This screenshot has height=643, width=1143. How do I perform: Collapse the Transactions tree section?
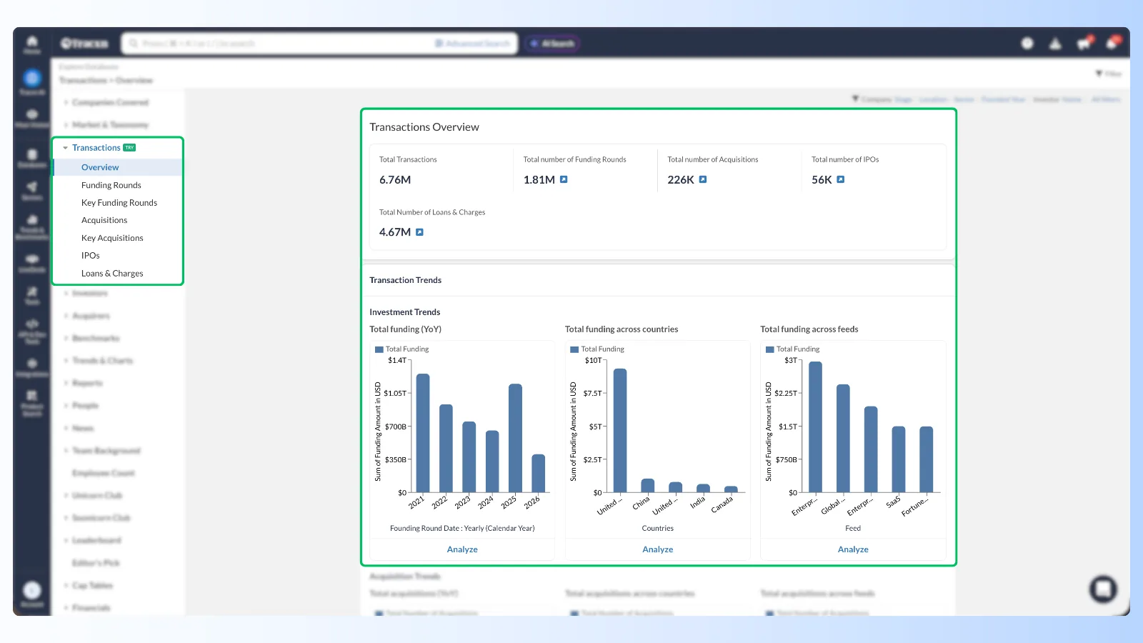(x=65, y=148)
